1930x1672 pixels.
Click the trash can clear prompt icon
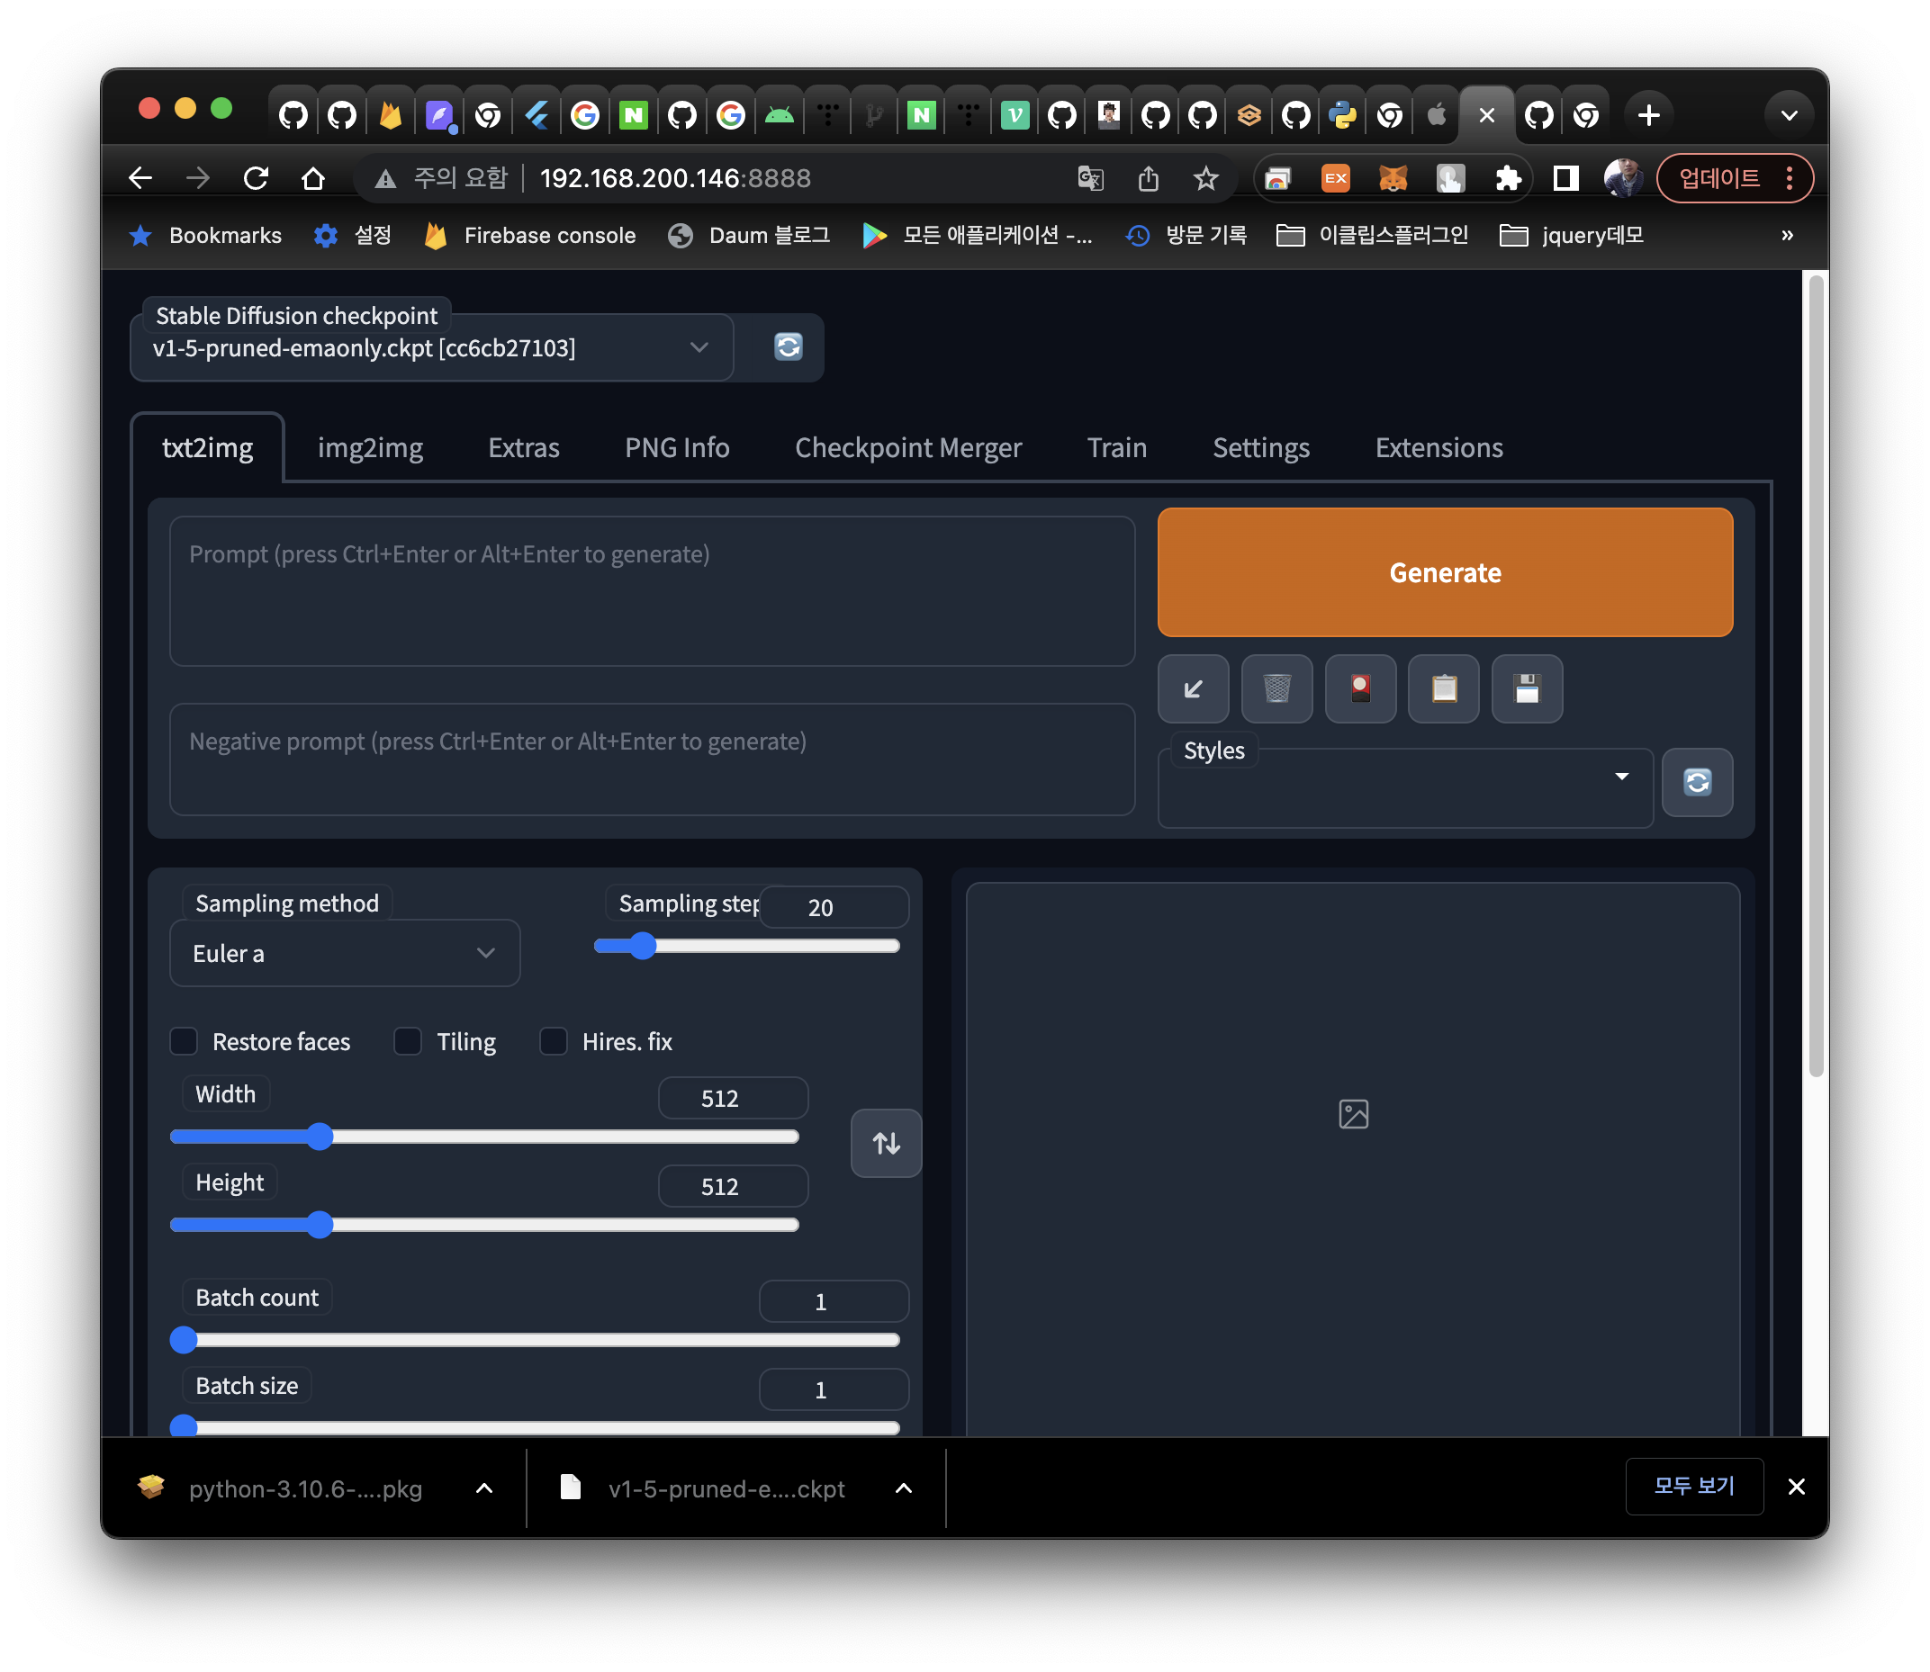1276,689
